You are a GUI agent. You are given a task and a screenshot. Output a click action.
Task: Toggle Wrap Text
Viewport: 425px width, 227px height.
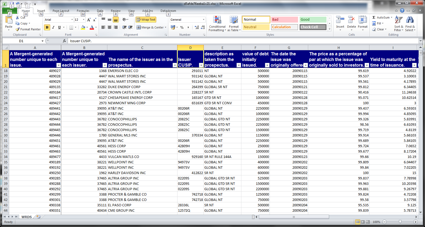tap(146, 20)
